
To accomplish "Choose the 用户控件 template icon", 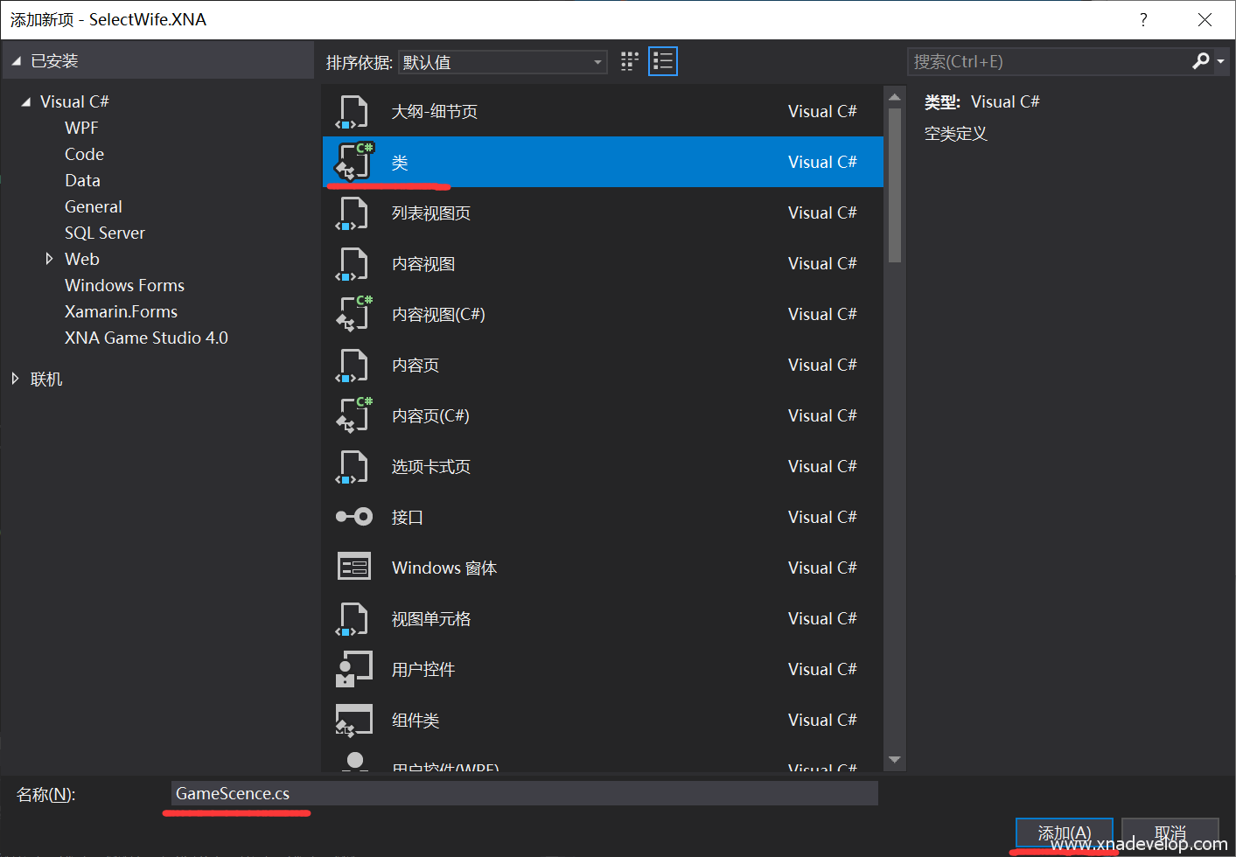I will pyautogui.click(x=353, y=669).
